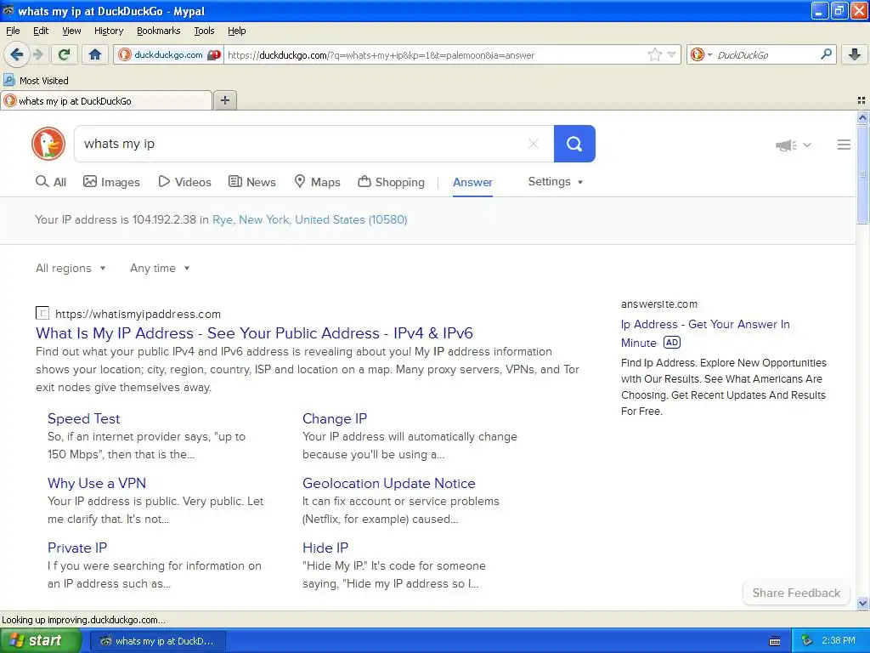Image resolution: width=870 pixels, height=653 pixels.
Task: Open the URL history dropdown arrow
Action: coord(672,54)
